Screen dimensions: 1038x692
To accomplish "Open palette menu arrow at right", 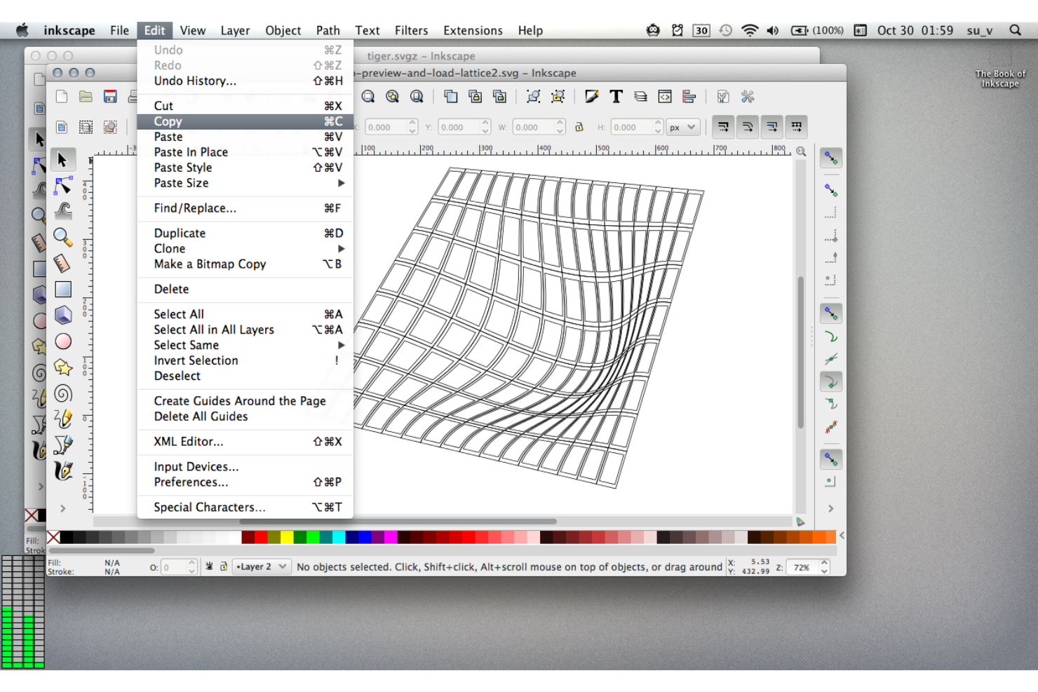I will click(x=842, y=536).
